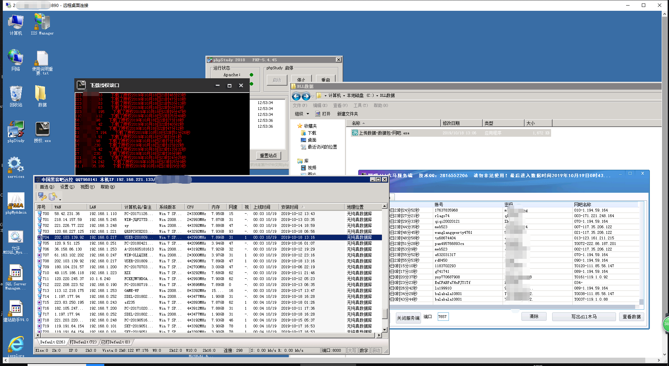
Task: Click the 端口 input field showing 7657
Action: coord(443,317)
